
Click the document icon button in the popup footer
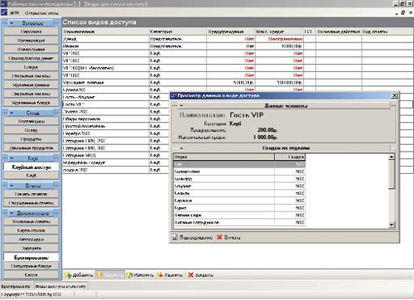[x=192, y=238]
